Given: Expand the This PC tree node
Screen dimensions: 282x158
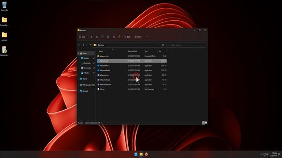Looking at the screenshot, I should 78,79.
